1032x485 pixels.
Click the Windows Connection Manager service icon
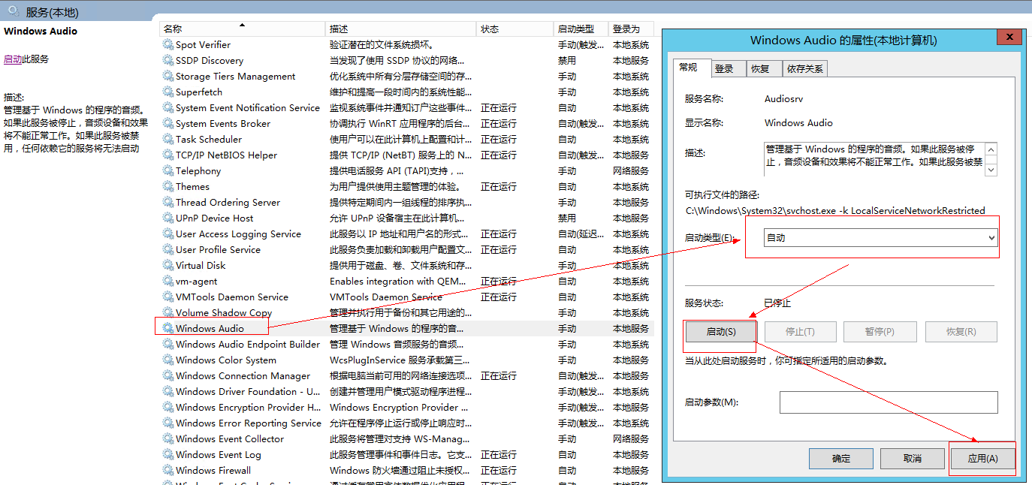pos(167,376)
